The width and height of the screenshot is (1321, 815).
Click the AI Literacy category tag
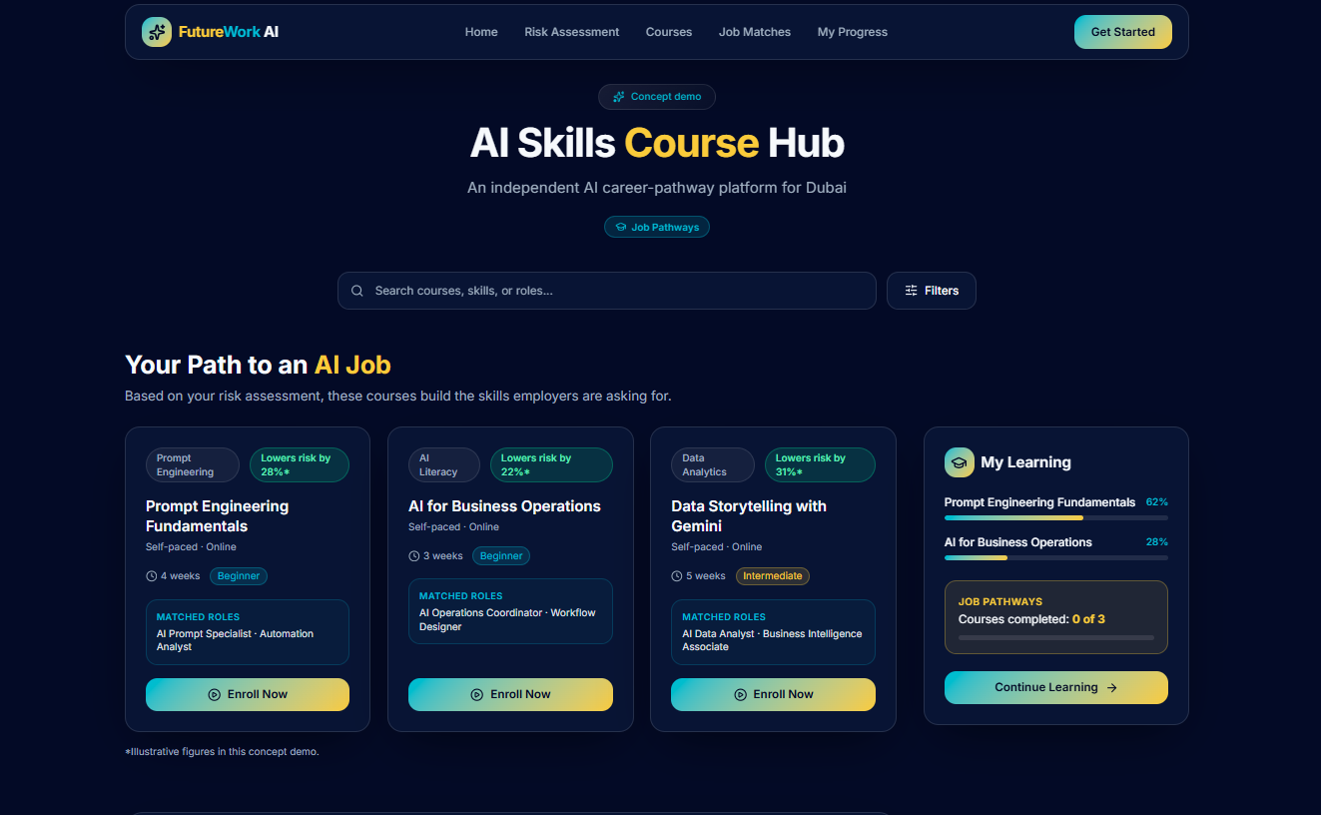point(445,465)
